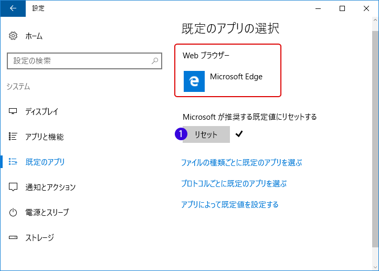Click the vertical scrollbar thumb
Image resolution: width=379 pixels, height=271 pixels.
pos(375,139)
